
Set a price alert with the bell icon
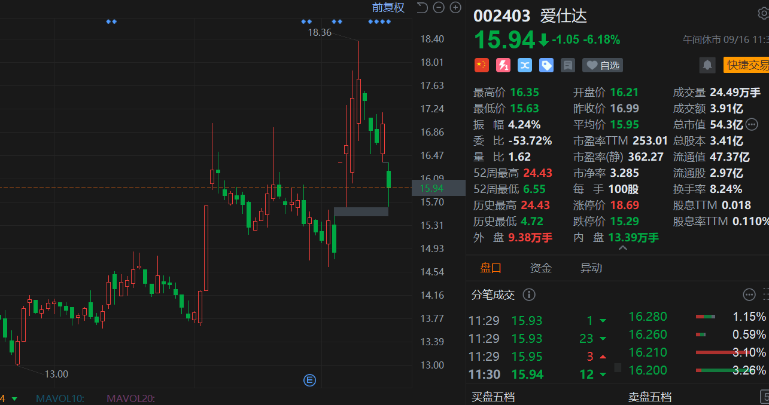707,65
